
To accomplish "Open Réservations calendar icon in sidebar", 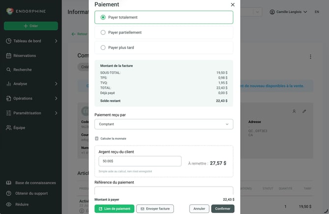I will 8,56.
